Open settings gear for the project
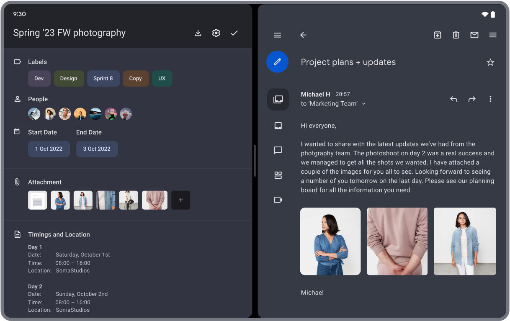Image resolution: width=510 pixels, height=321 pixels. coord(216,33)
